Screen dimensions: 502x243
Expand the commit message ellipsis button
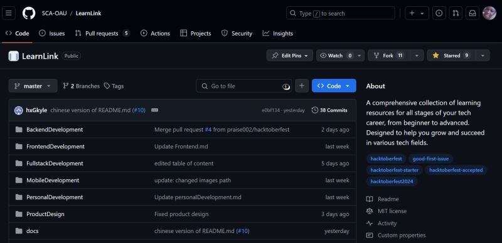[154, 110]
